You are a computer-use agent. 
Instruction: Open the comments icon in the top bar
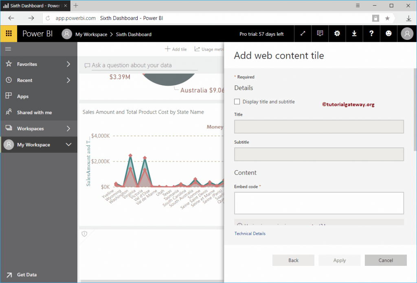click(320, 33)
